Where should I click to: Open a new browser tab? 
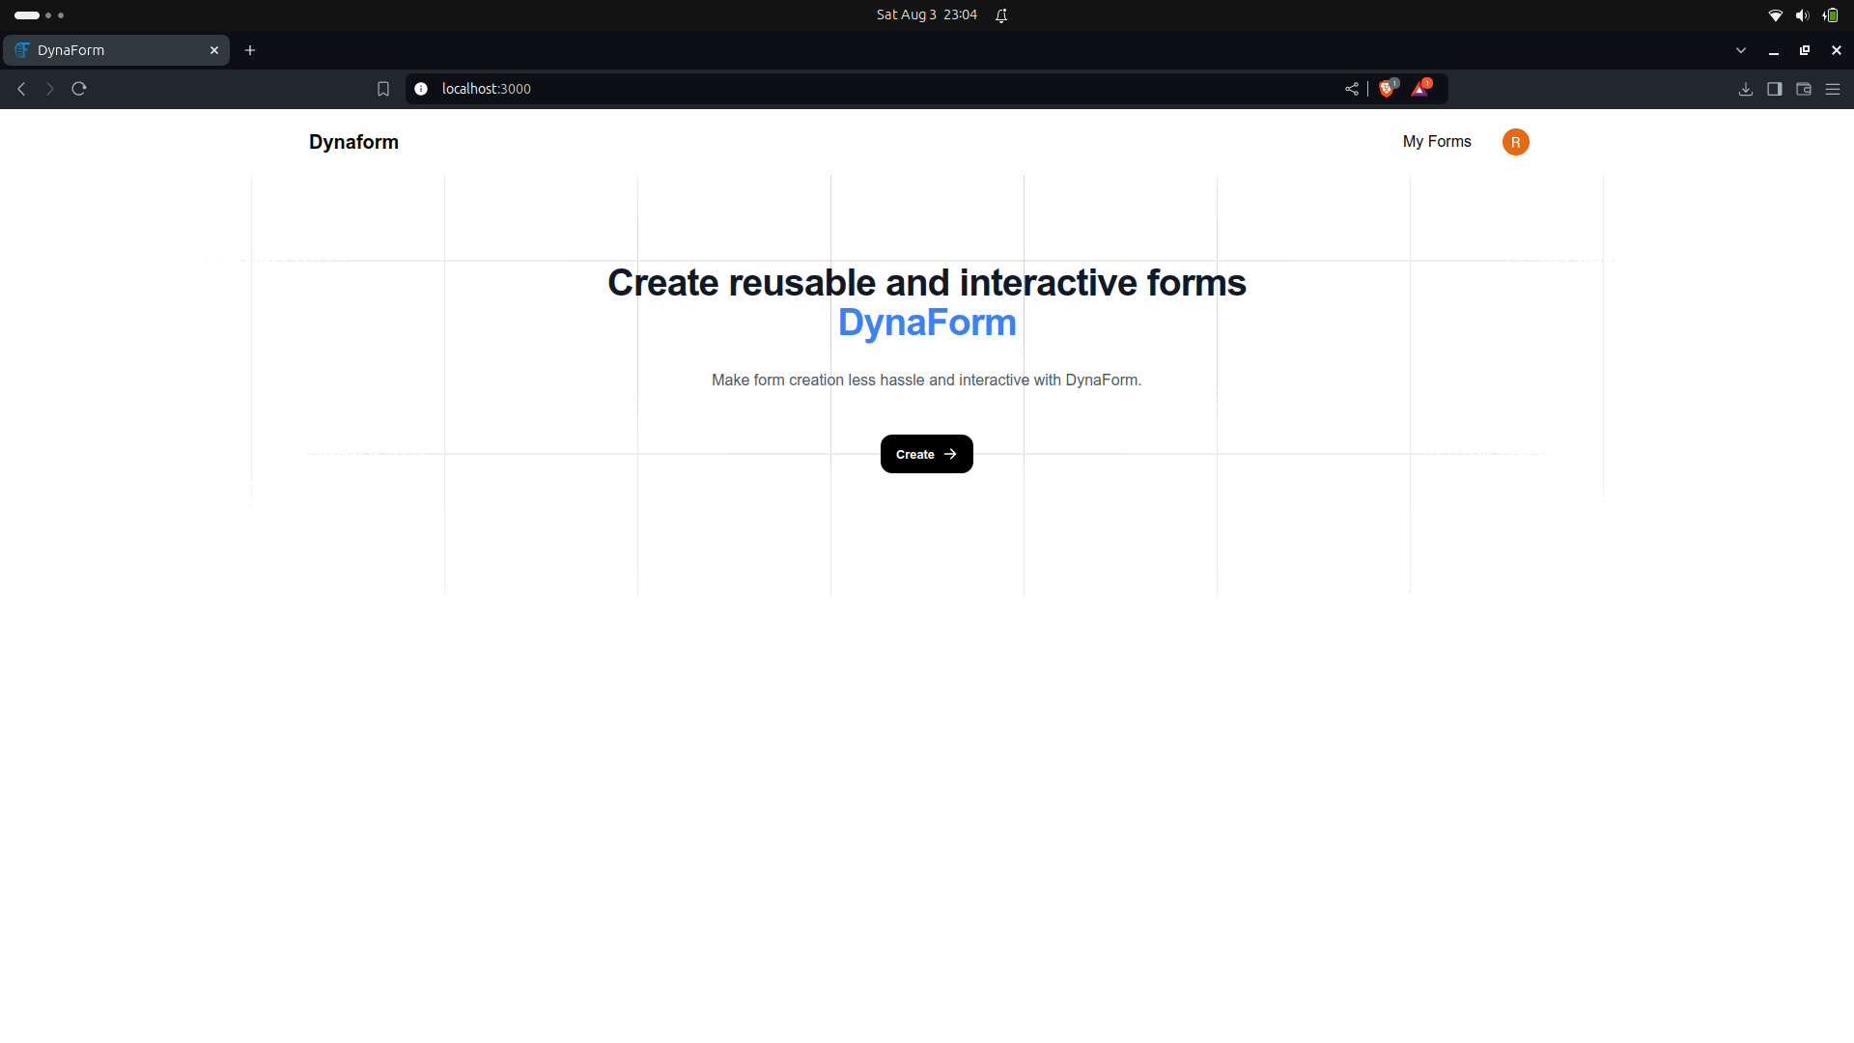(250, 50)
